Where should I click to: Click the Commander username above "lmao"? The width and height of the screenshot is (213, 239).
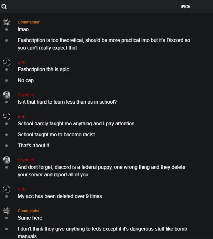29,22
